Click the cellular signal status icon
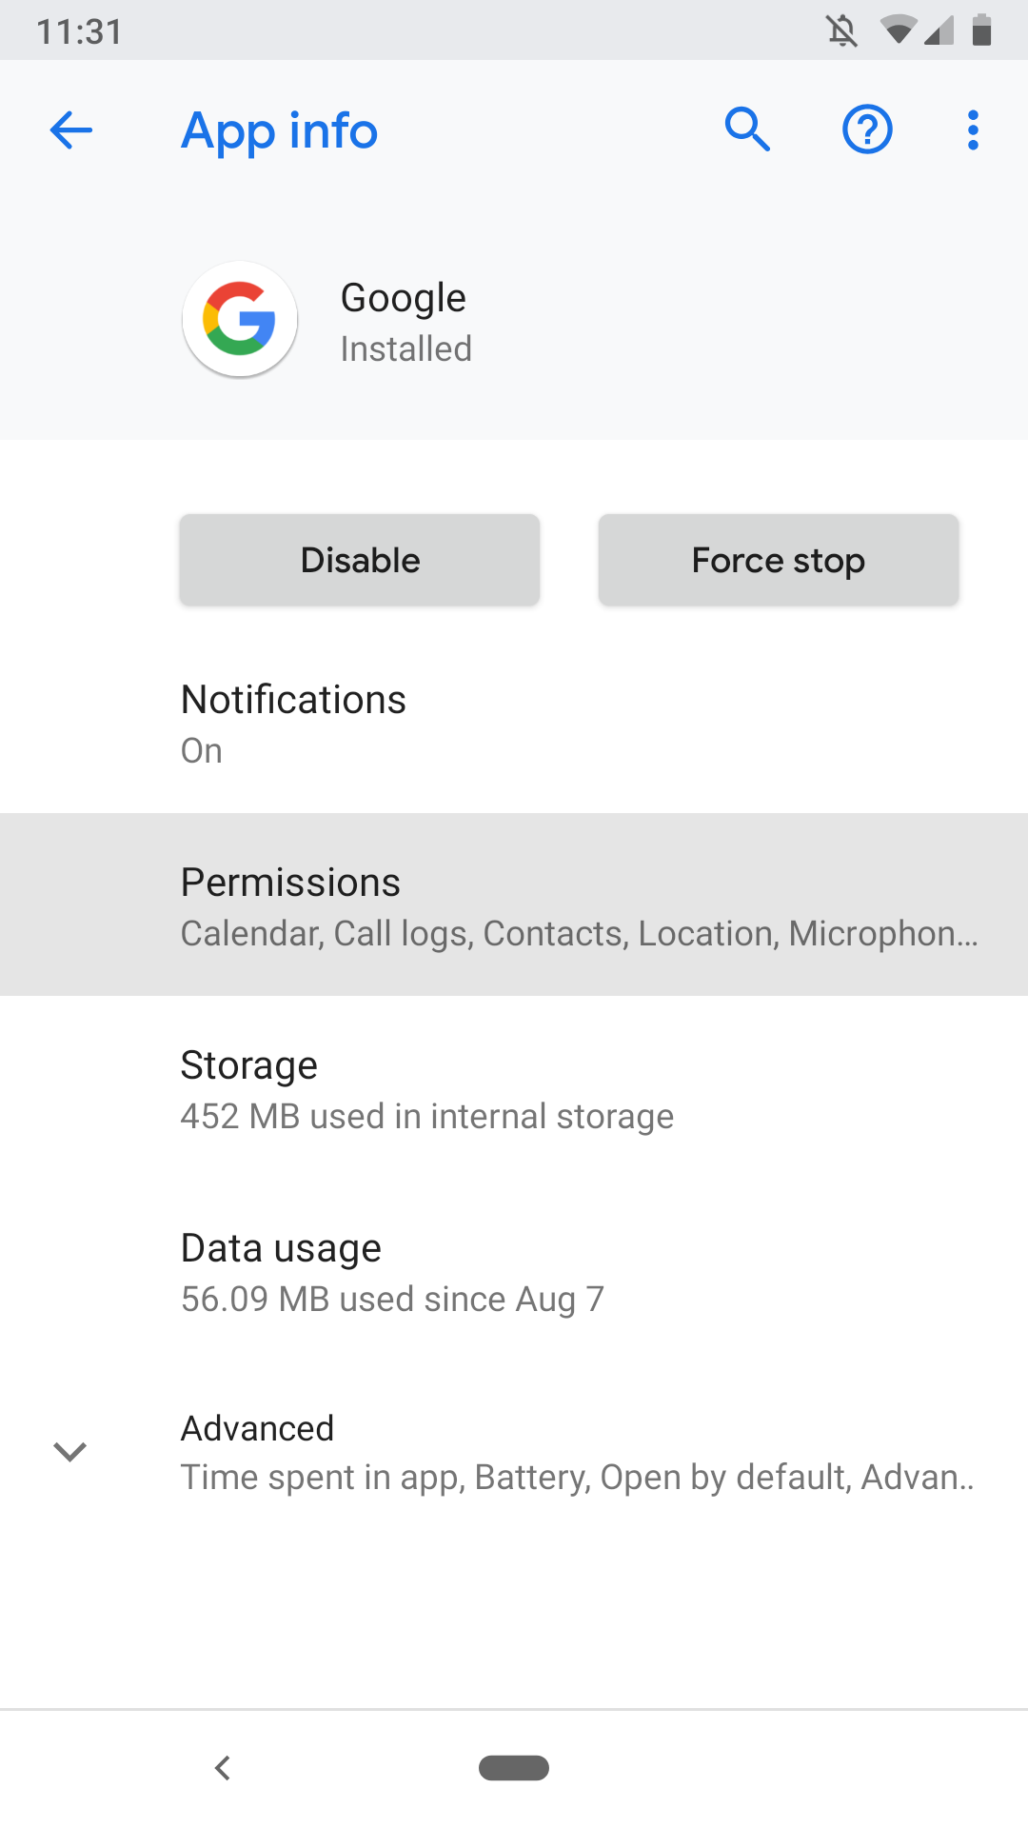The width and height of the screenshot is (1028, 1828). (939, 29)
